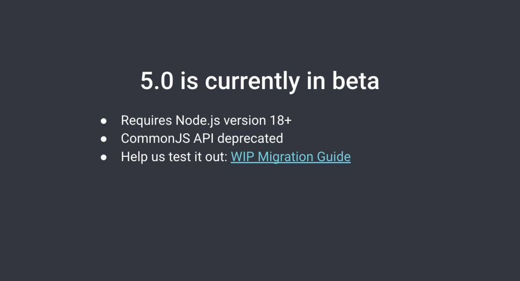Click the word 'version' in first bullet

click(245, 121)
